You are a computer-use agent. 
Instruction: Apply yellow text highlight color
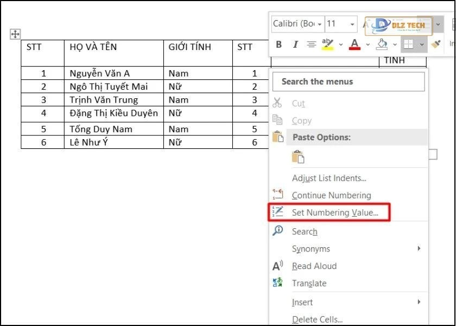(327, 44)
